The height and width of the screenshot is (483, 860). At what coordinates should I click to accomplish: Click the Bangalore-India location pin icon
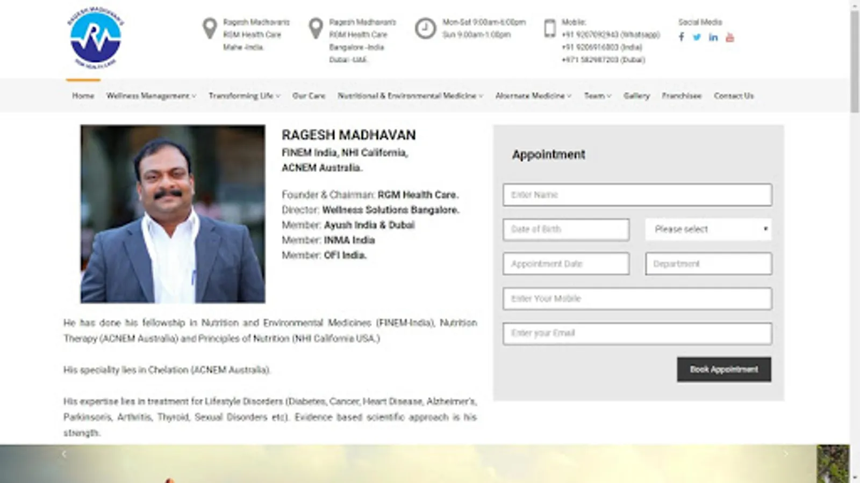pos(316,28)
